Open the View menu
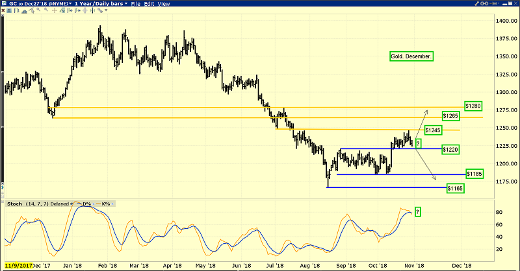 164,4
